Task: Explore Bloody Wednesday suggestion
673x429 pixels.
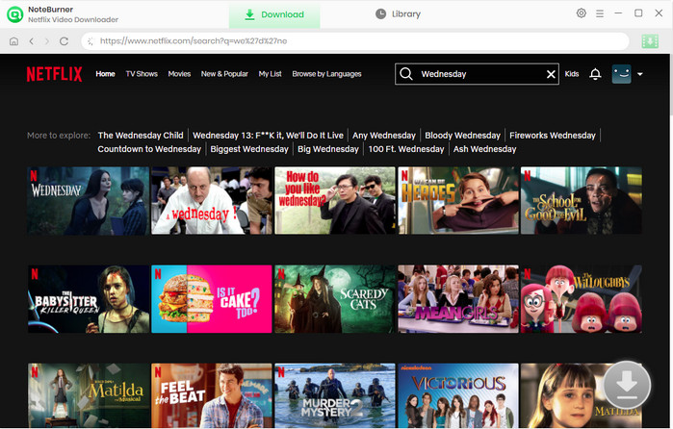Action: (x=463, y=135)
